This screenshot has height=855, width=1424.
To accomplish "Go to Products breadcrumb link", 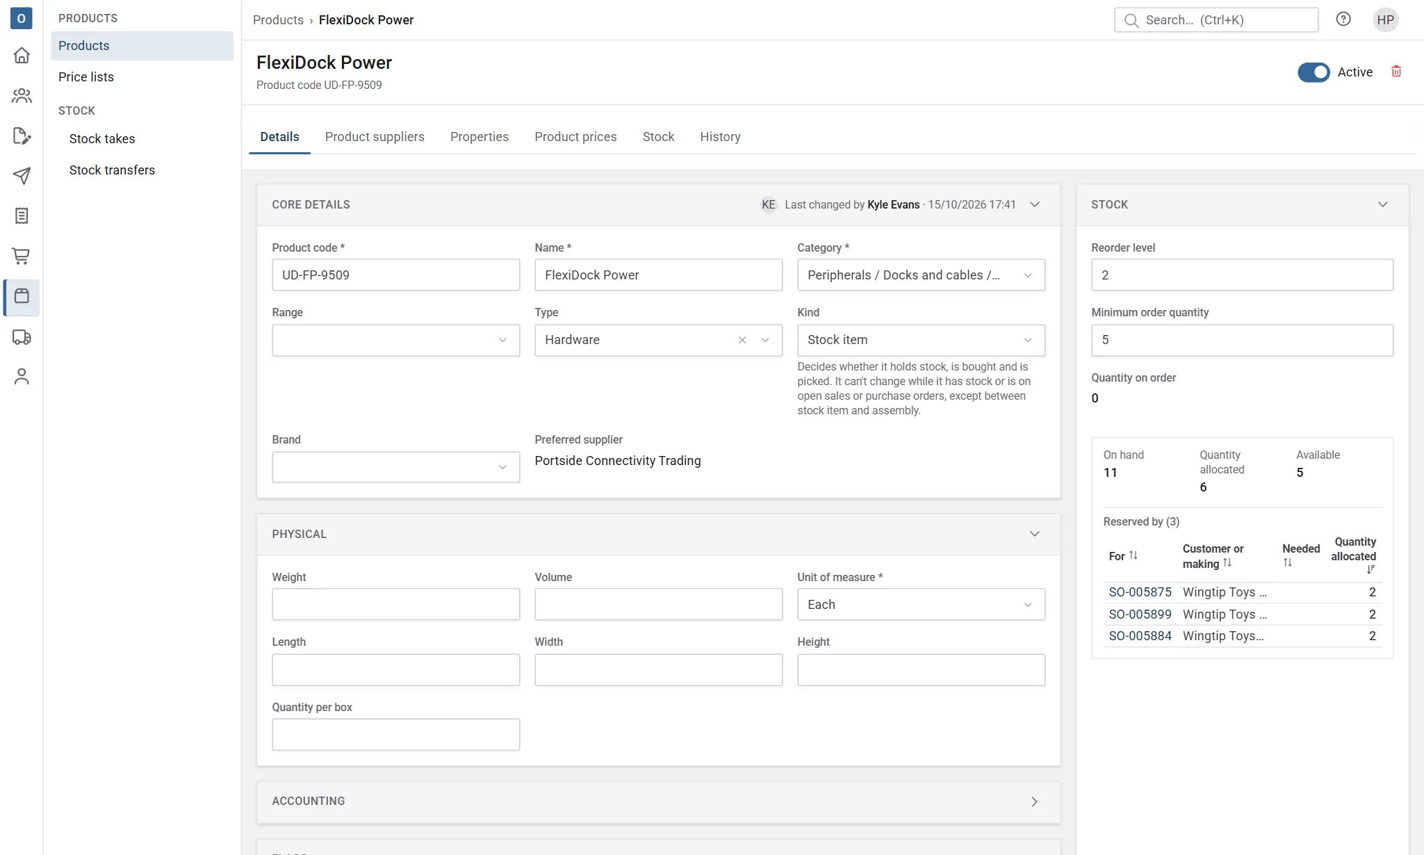I will pos(278,20).
